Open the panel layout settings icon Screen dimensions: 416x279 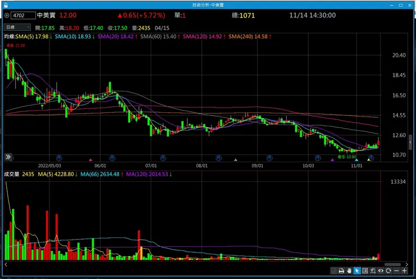coord(365,271)
